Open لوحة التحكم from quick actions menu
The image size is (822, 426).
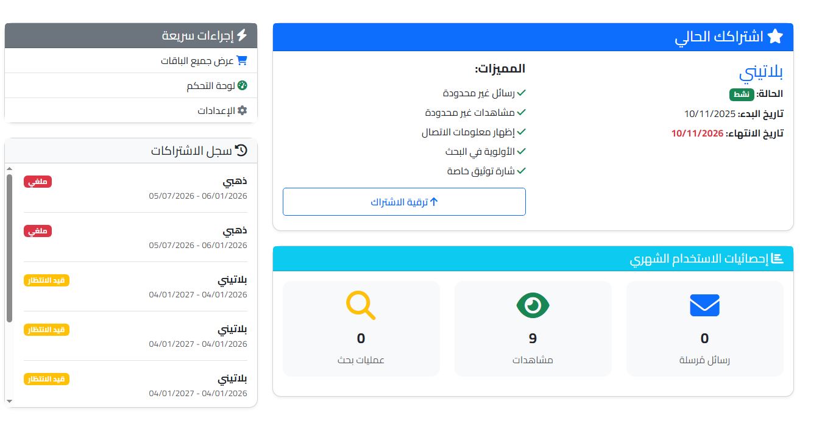(213, 85)
